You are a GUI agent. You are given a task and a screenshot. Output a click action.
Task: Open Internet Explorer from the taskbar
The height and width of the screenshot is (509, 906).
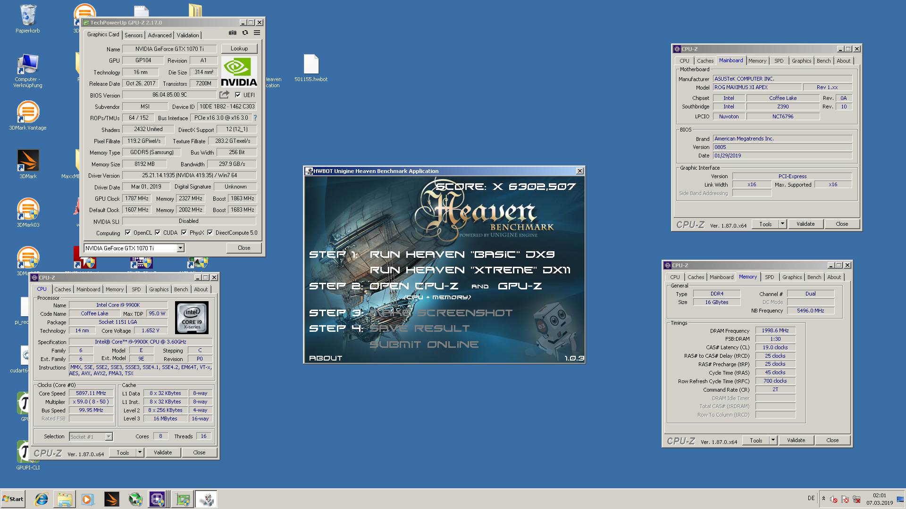tap(42, 499)
